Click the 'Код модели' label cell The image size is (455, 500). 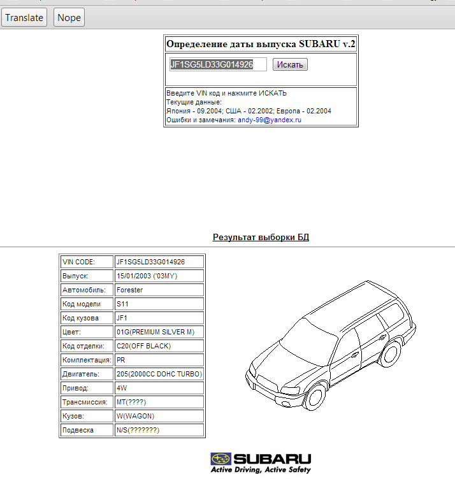[87, 304]
